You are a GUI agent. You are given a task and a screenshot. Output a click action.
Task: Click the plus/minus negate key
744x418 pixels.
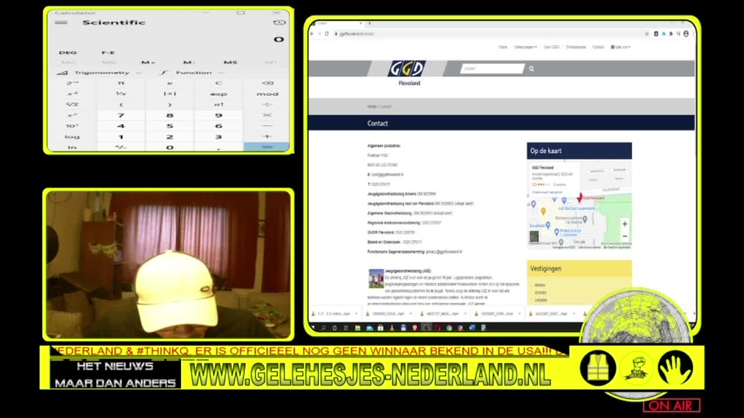pyautogui.click(x=121, y=147)
